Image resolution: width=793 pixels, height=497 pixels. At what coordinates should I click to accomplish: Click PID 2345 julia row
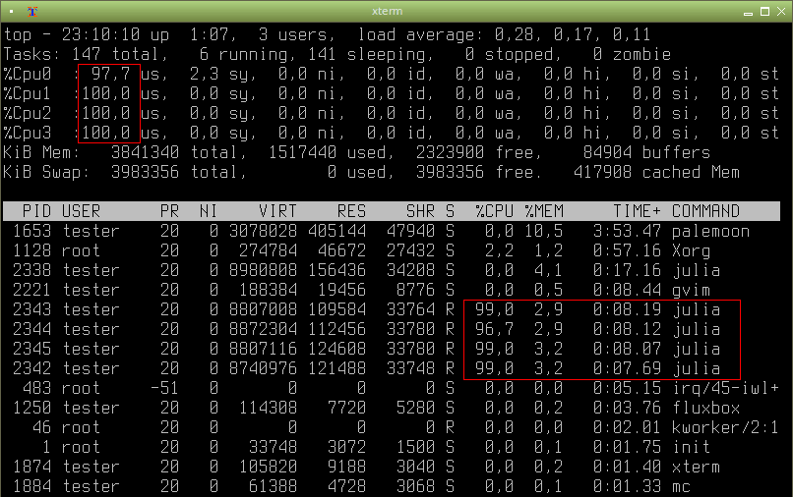coord(392,349)
